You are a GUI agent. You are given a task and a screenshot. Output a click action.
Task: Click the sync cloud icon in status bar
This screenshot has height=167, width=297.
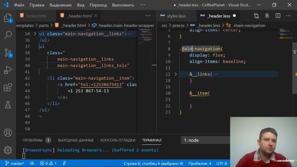tap(32, 163)
